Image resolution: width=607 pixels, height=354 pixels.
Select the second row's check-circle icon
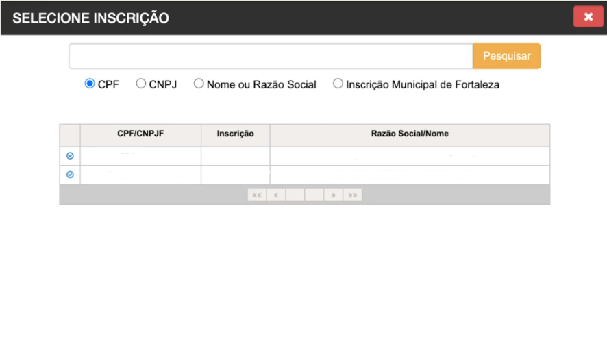pos(70,175)
